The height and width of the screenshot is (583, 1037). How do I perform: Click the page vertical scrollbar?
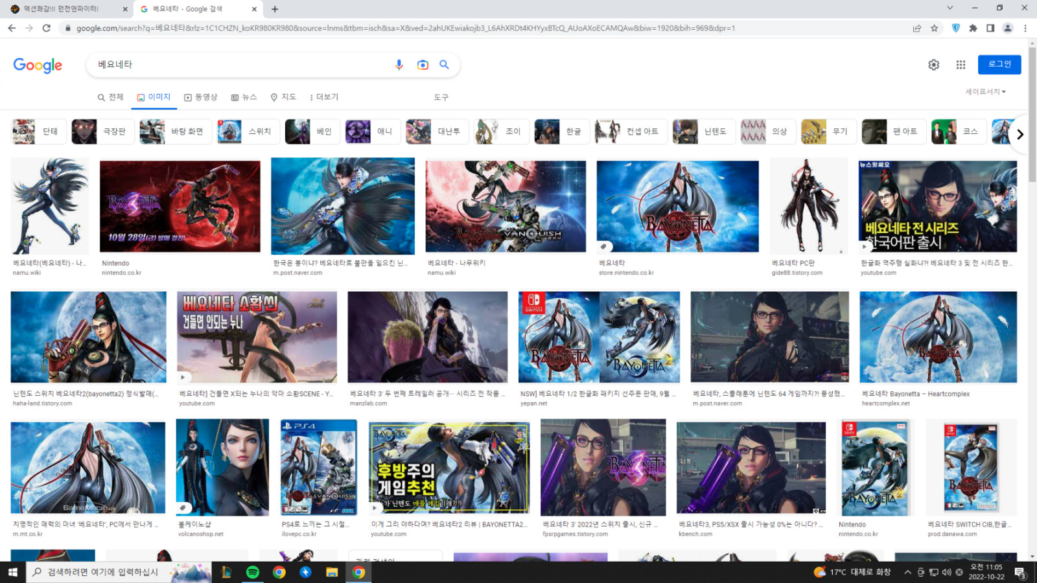click(1032, 297)
